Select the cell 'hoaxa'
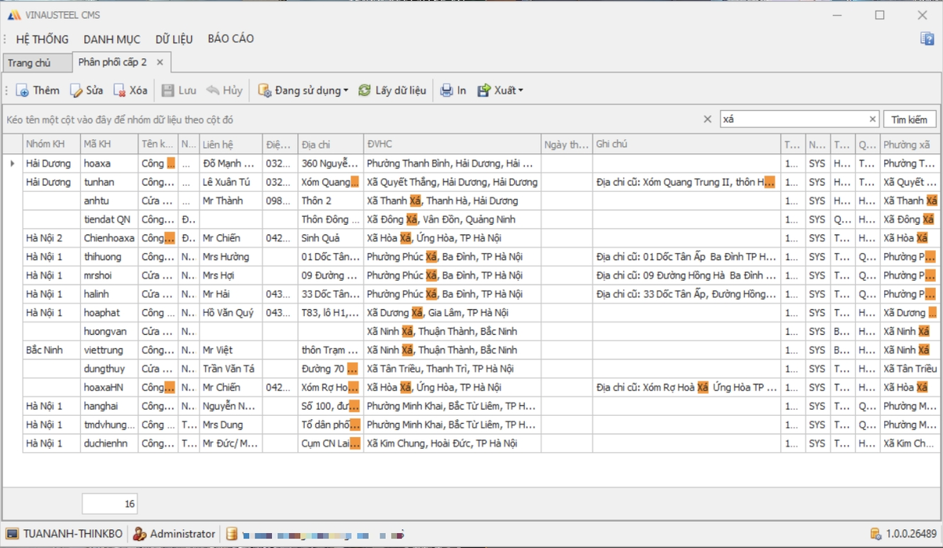 [109, 164]
